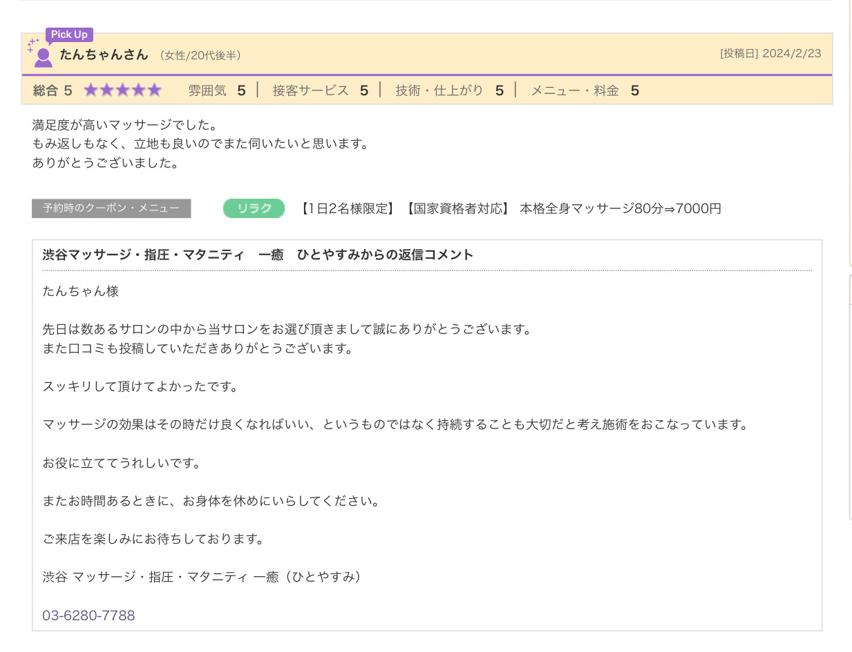Open phone number 03-6280-7788 link
The width and height of the screenshot is (852, 652).
pos(88,615)
